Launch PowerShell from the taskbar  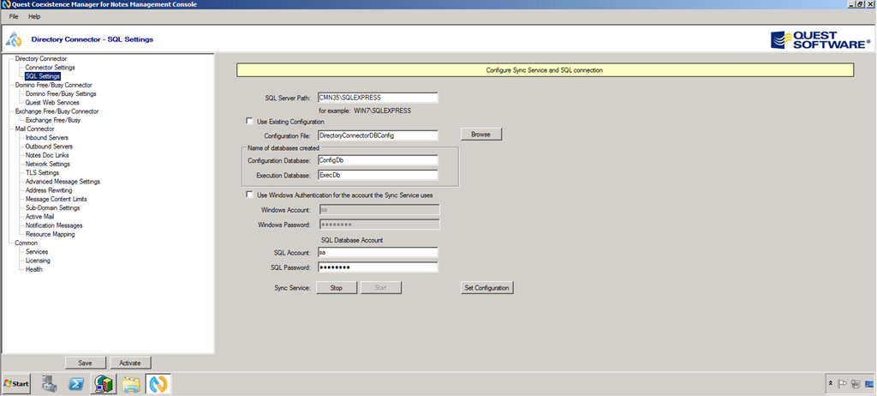tap(76, 384)
